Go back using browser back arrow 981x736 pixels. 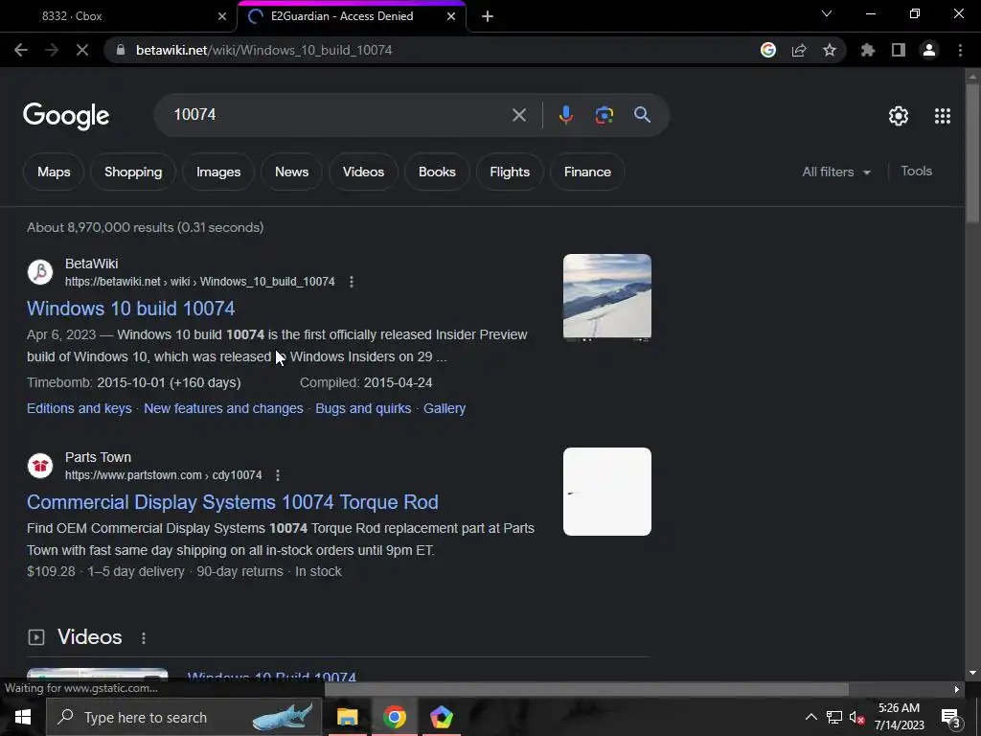coord(21,50)
